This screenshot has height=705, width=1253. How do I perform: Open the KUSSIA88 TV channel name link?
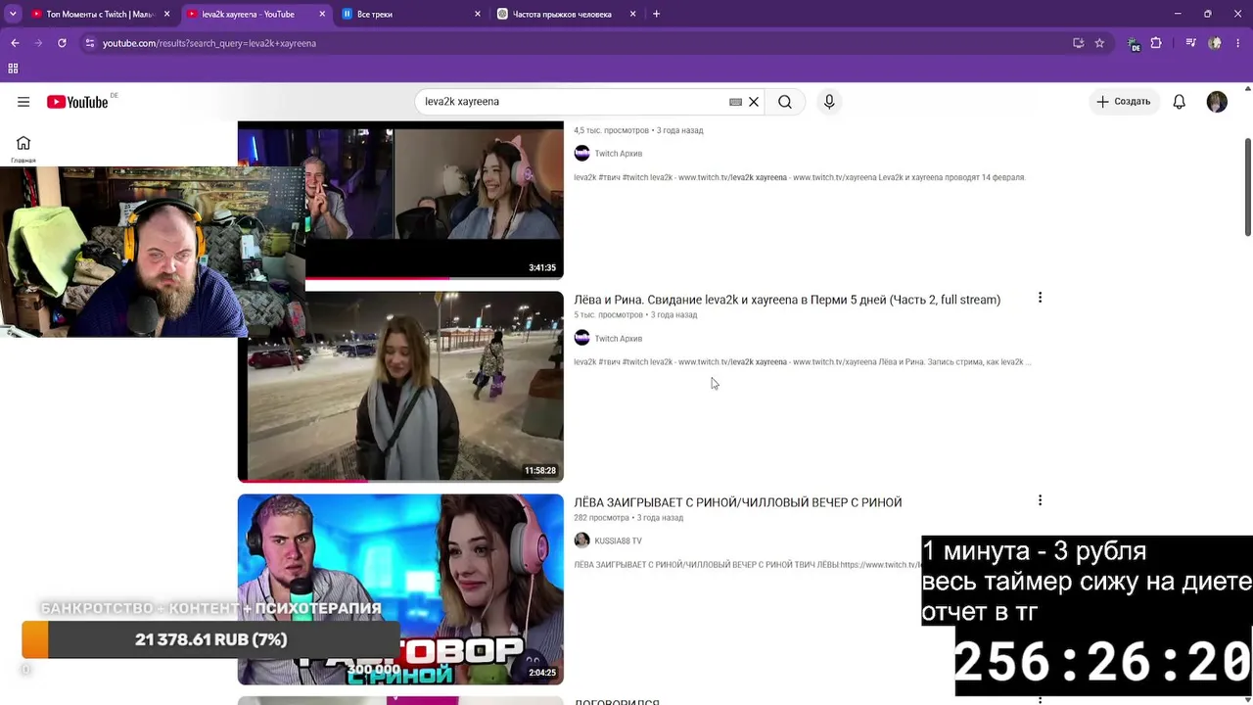tap(618, 541)
